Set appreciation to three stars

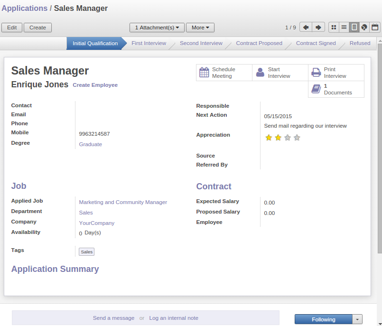point(288,138)
